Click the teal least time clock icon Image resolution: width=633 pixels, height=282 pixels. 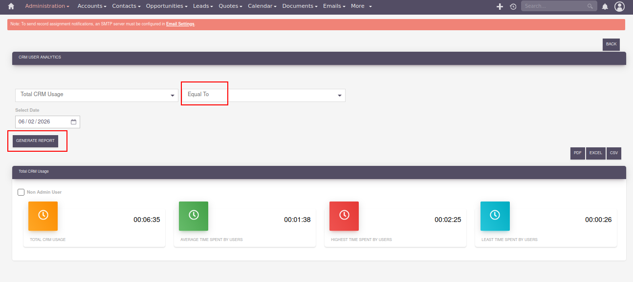tap(495, 216)
